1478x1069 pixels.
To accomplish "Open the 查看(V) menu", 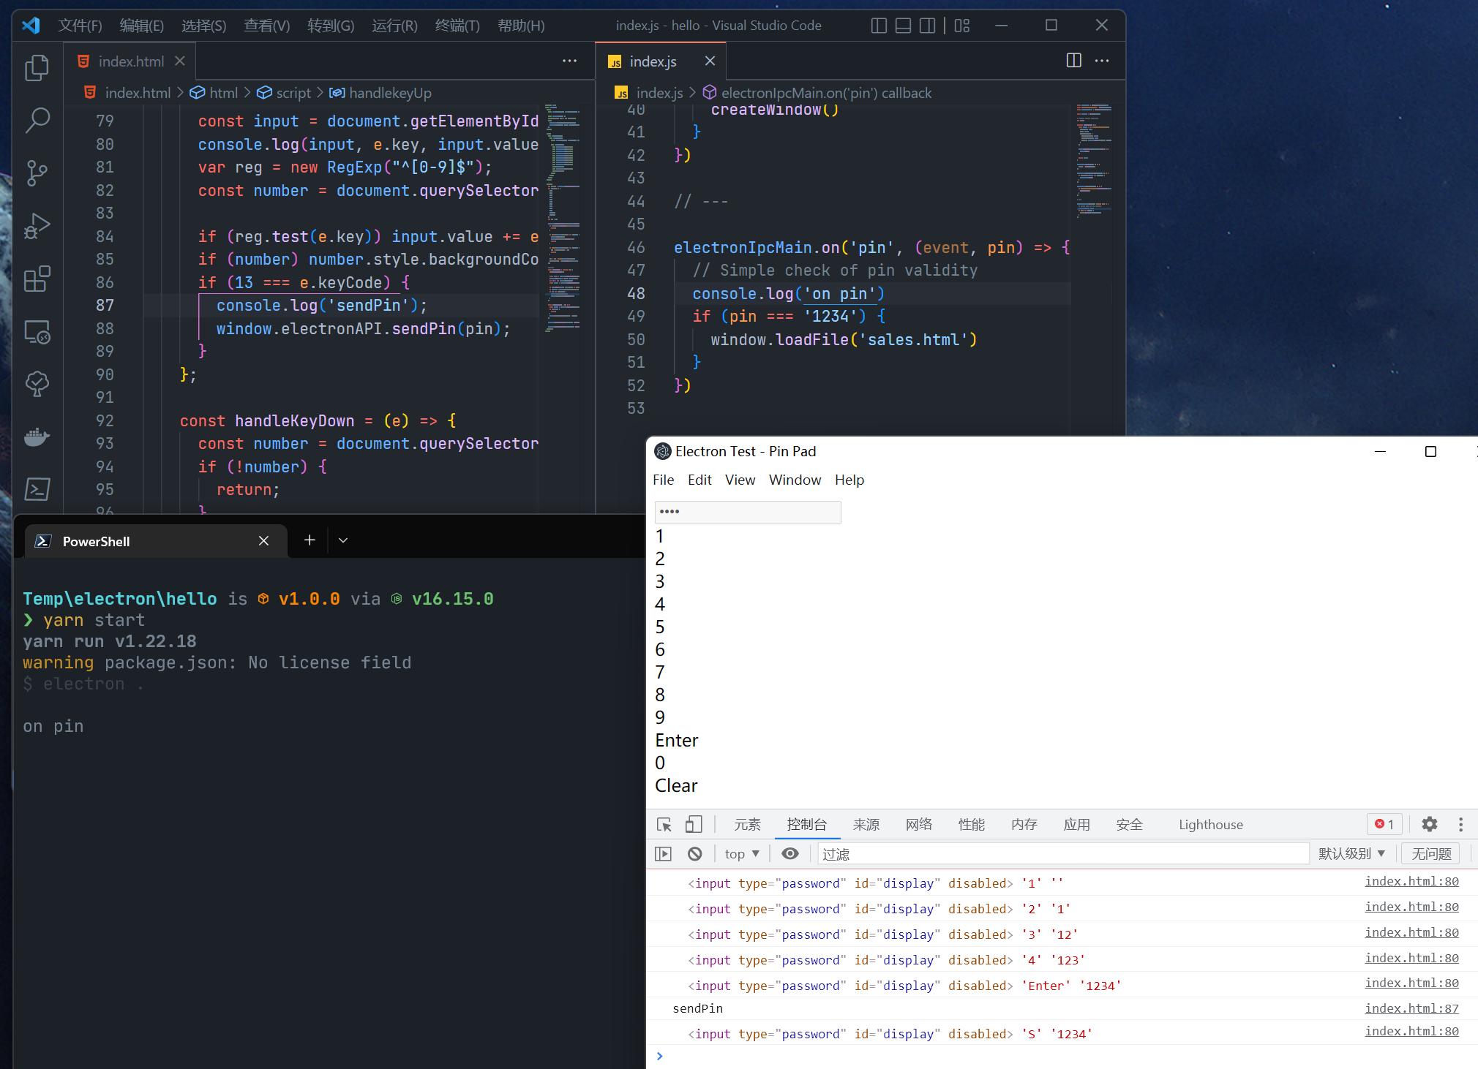I will 266,26.
